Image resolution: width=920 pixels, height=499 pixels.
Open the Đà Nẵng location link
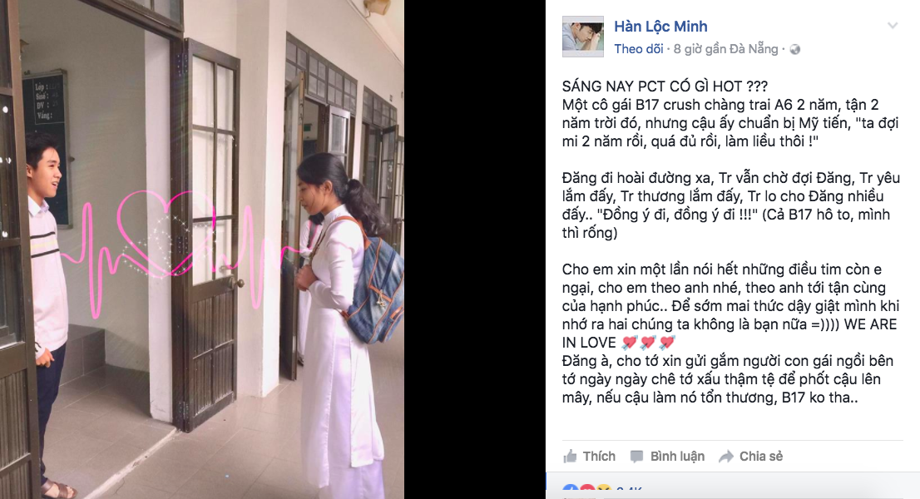pos(754,49)
